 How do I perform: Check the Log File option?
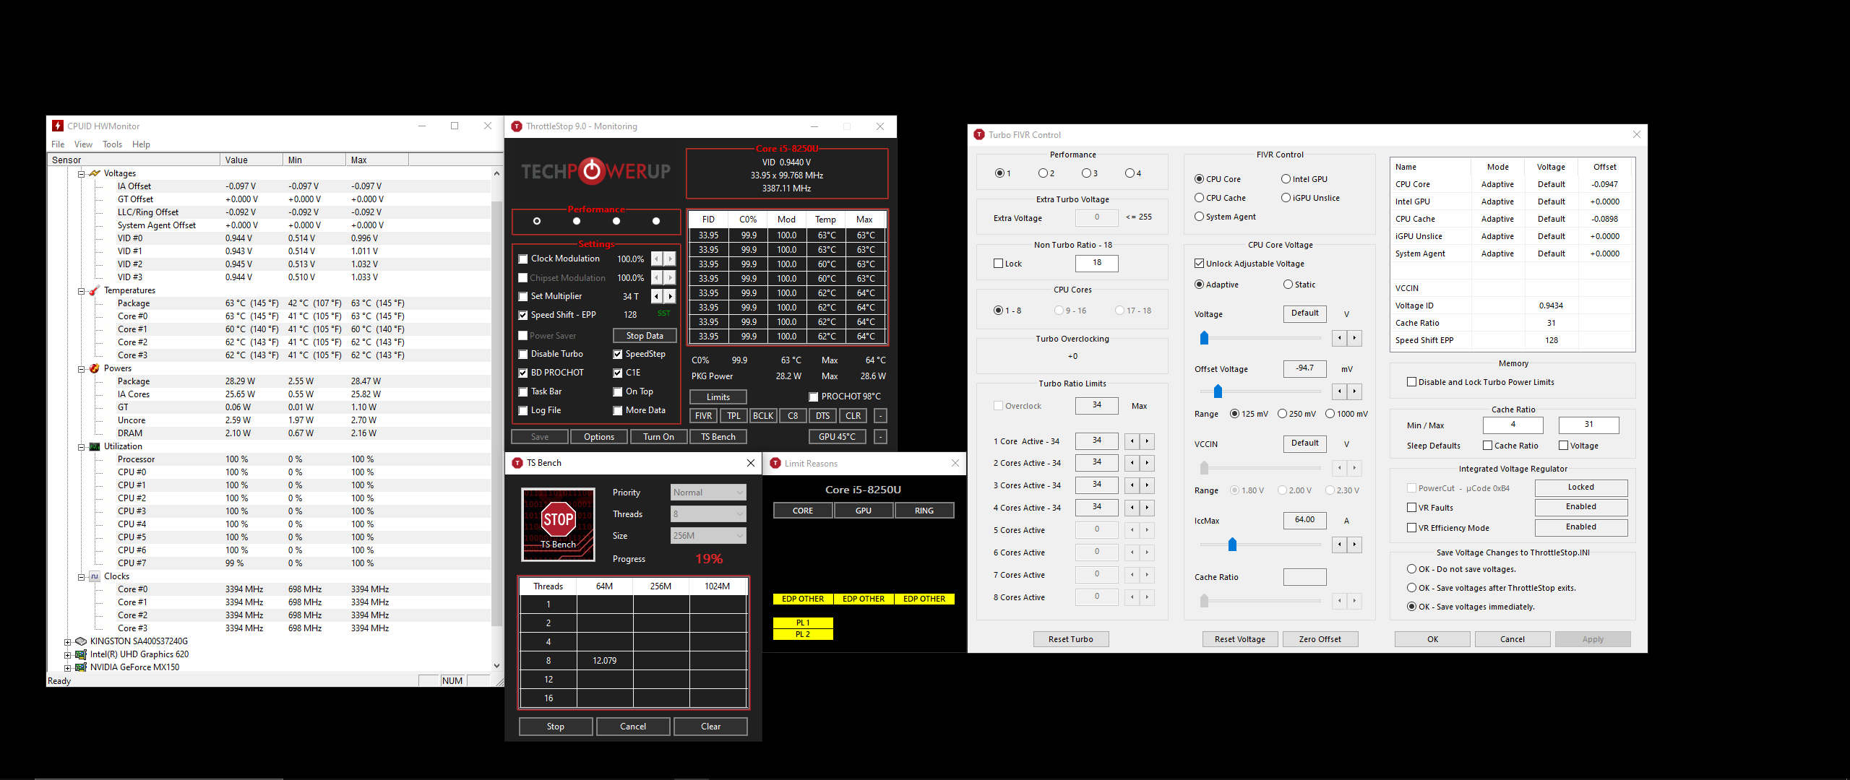click(x=523, y=410)
